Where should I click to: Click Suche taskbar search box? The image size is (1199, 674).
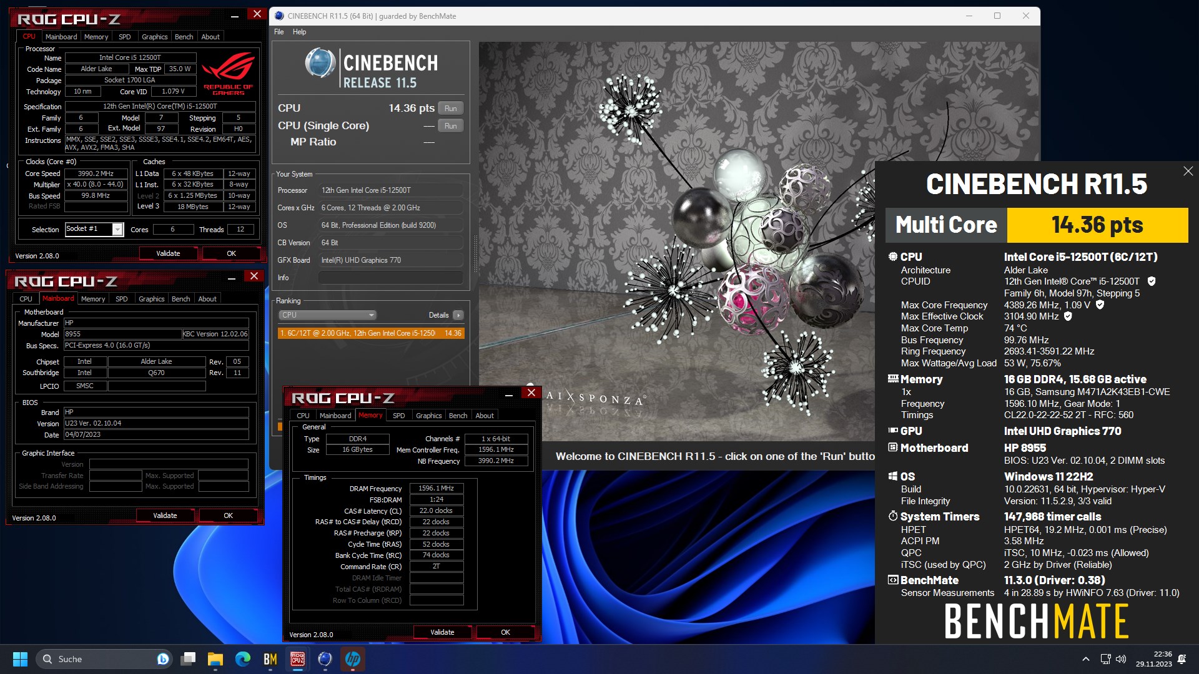103,659
